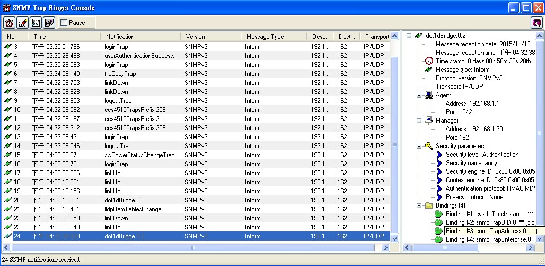Click the computer icon beside Agent

click(x=429, y=95)
